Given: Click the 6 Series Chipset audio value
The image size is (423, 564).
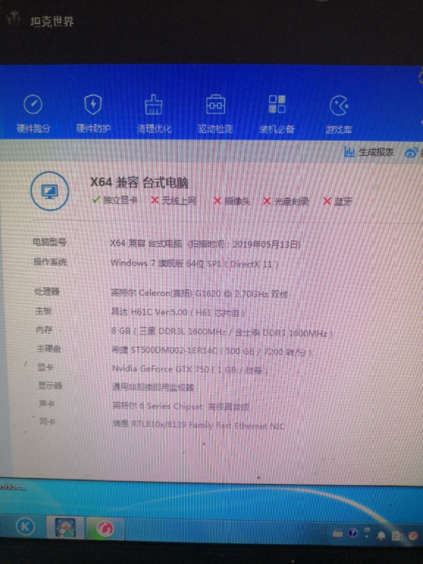Looking at the screenshot, I should tap(181, 407).
